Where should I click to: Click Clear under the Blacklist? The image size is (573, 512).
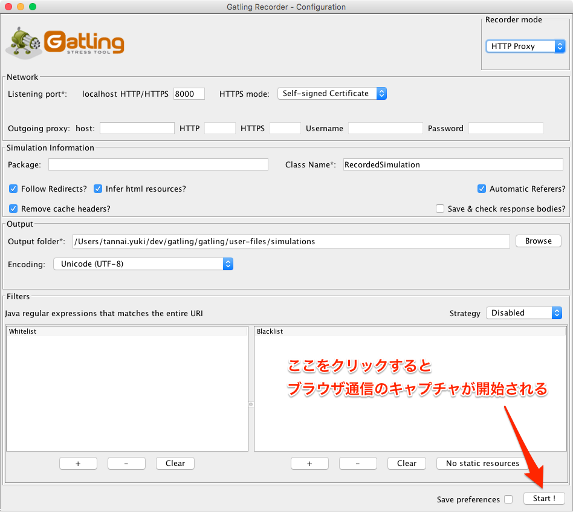(x=407, y=464)
